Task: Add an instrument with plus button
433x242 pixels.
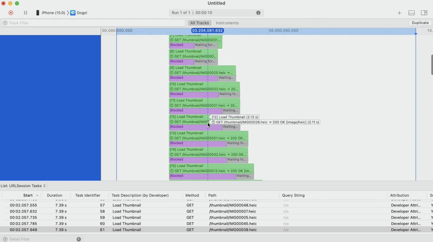Action: (399, 13)
